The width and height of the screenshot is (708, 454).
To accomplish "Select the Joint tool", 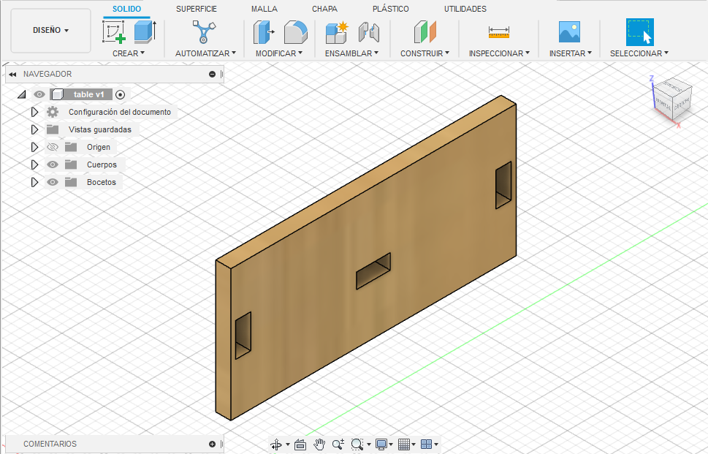I will pos(369,32).
